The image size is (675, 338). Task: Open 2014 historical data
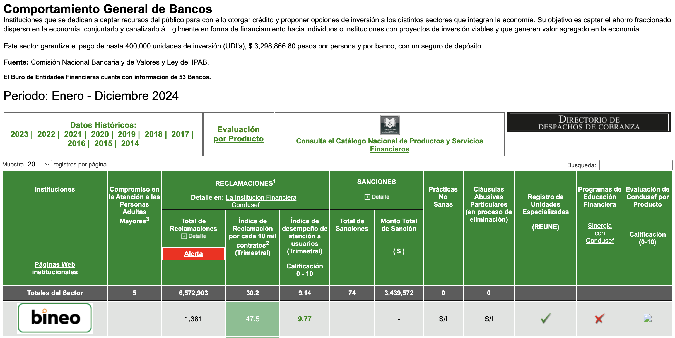click(x=130, y=143)
